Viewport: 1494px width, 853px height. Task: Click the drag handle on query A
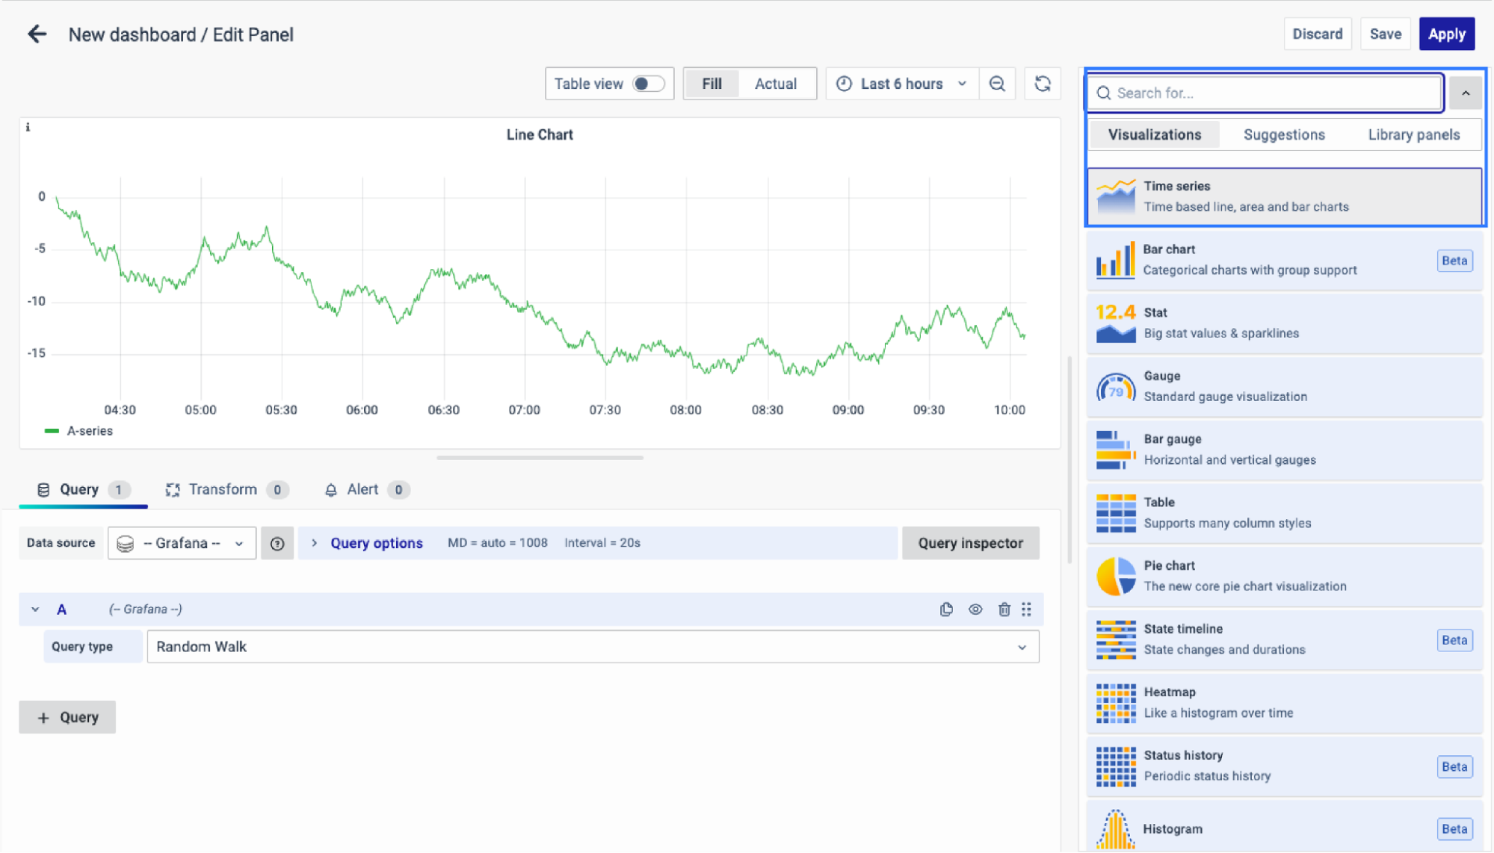pos(1027,609)
